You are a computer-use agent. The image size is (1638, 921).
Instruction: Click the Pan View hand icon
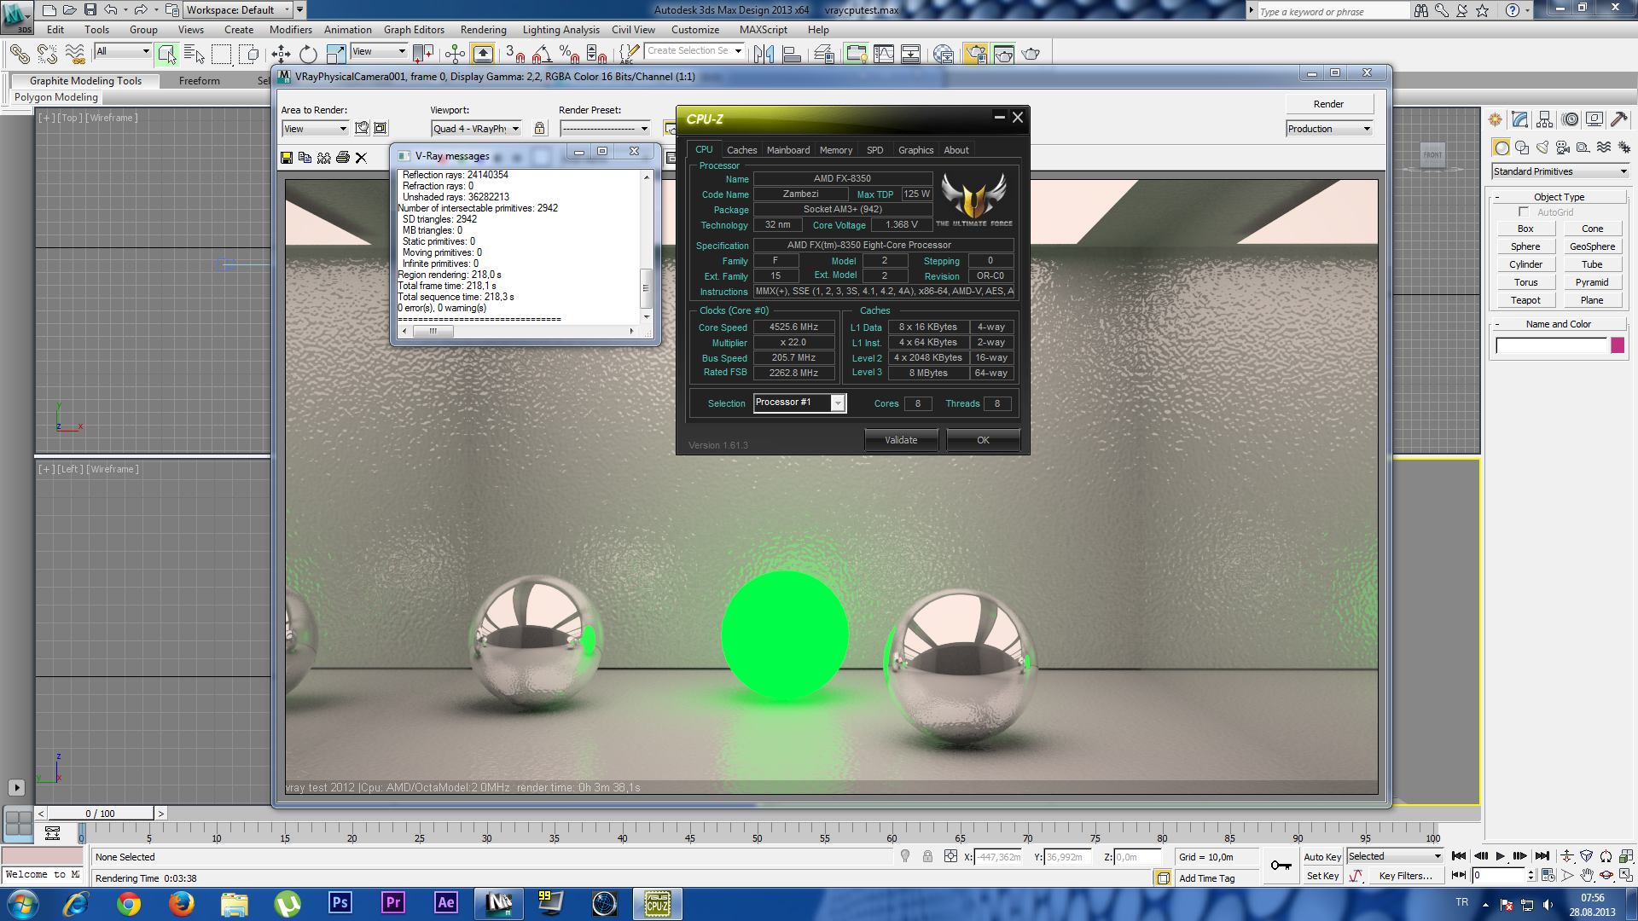coord(1586,876)
